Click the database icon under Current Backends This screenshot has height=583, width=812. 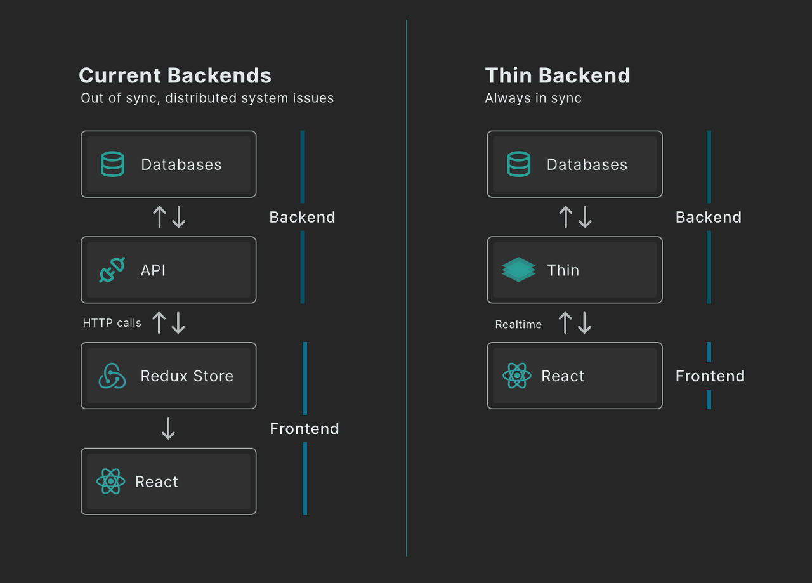coord(112,164)
